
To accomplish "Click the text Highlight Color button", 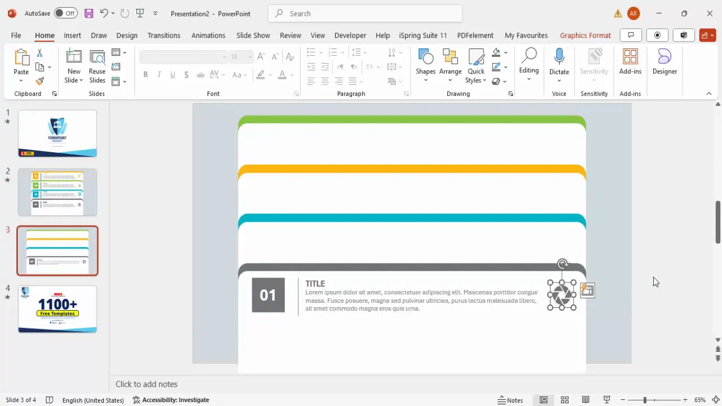I will [260, 74].
